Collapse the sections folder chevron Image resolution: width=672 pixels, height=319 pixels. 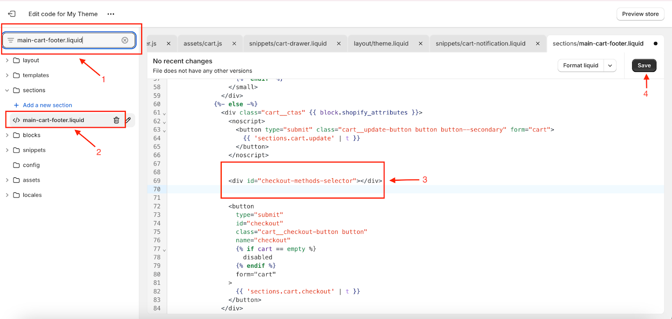(x=7, y=90)
